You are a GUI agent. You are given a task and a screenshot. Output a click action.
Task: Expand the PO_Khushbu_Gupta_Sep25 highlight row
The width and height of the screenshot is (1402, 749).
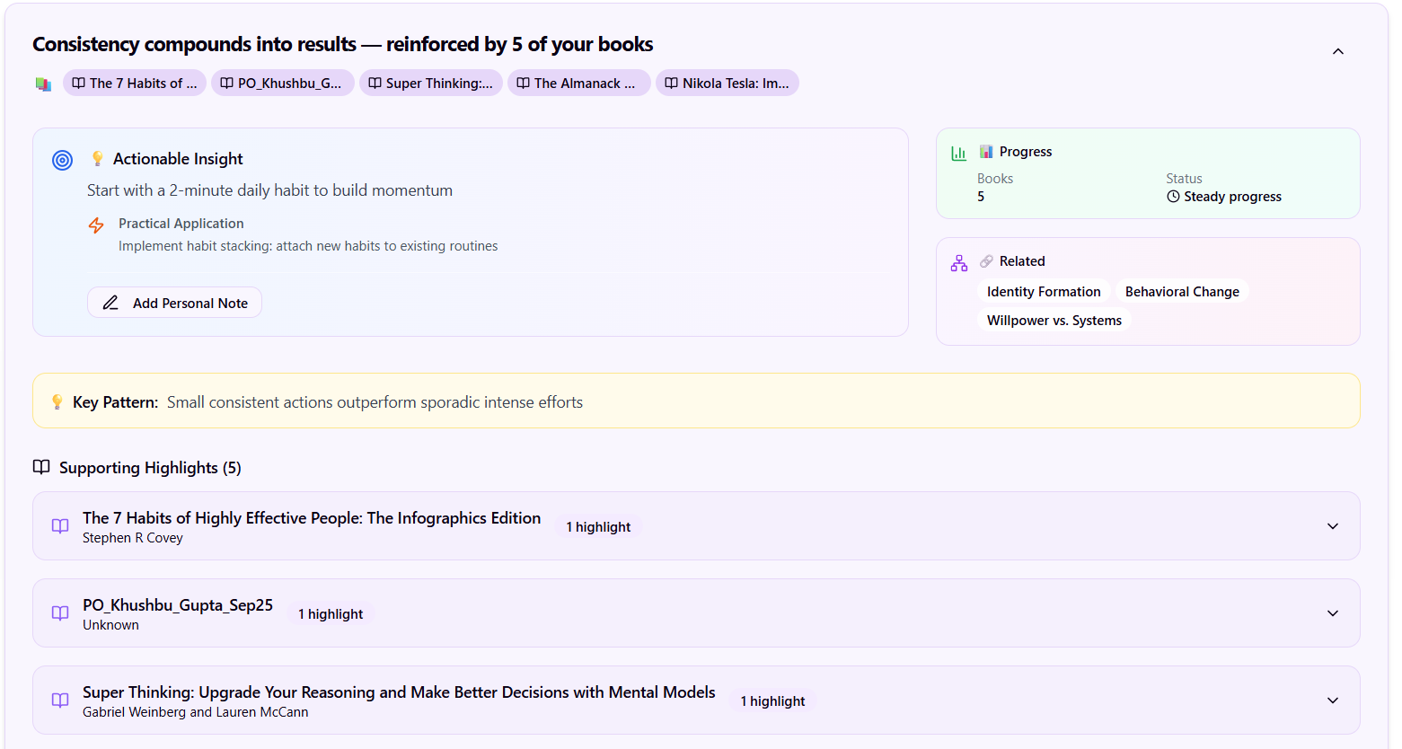coord(1333,613)
